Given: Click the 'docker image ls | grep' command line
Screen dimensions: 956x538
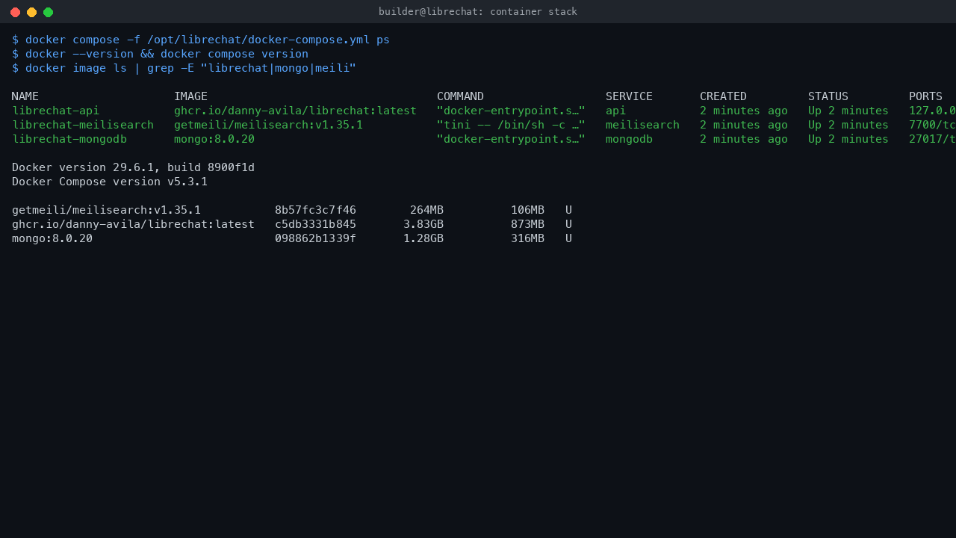Looking at the screenshot, I should (x=184, y=68).
